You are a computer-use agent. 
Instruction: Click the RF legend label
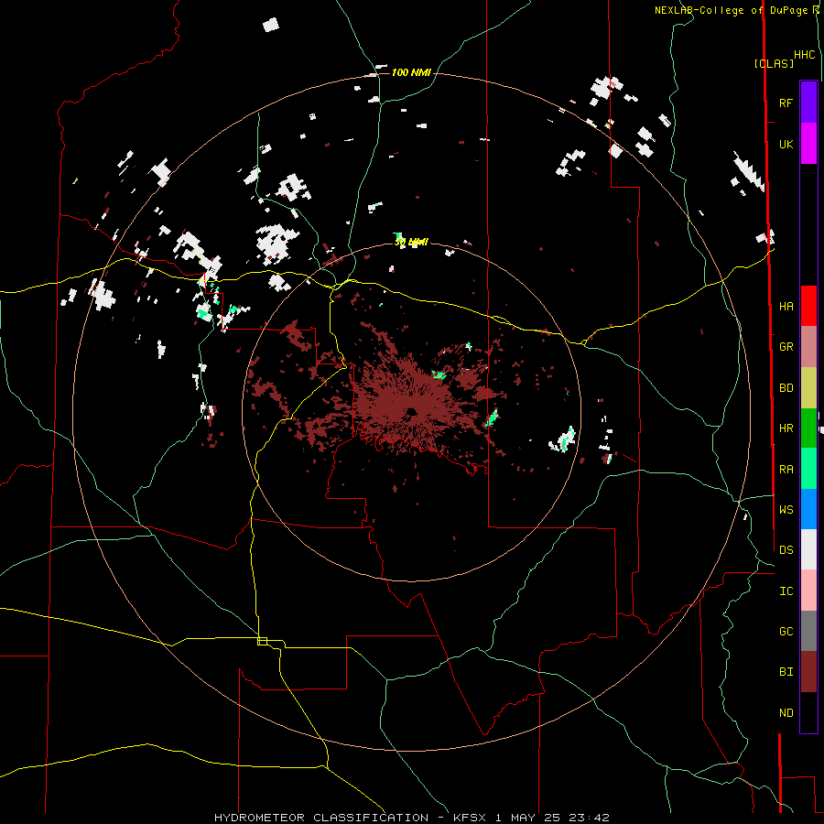pos(786,103)
